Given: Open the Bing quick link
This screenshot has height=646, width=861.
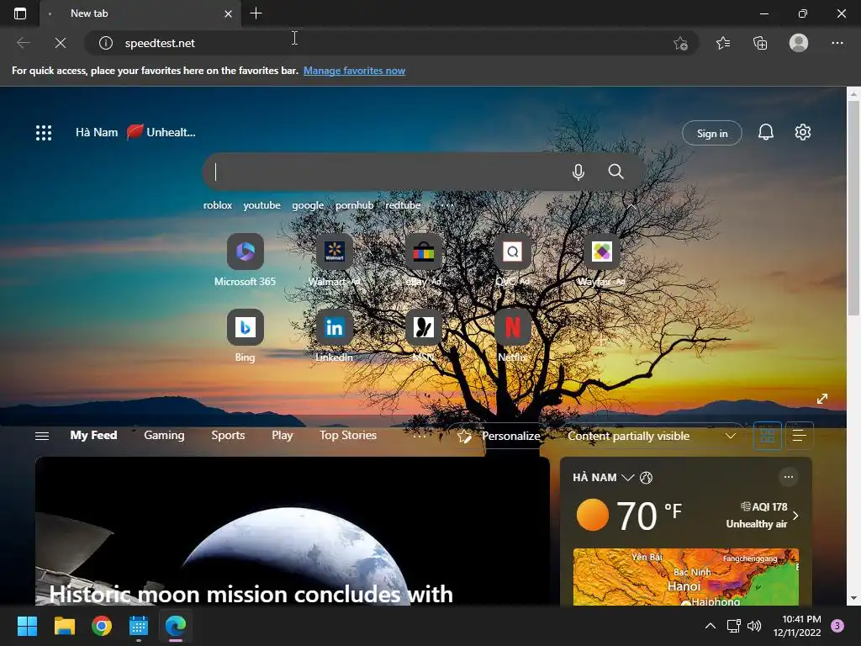Looking at the screenshot, I should [x=245, y=336].
